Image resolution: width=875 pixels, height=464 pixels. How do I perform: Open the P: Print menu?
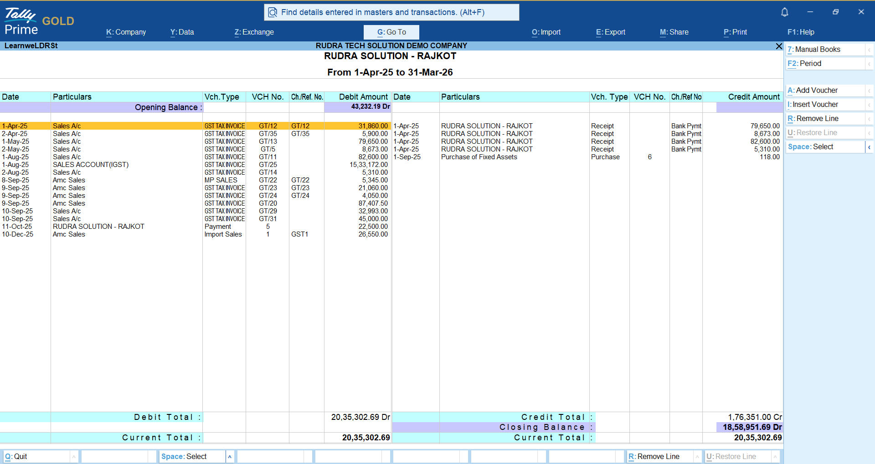click(x=735, y=32)
